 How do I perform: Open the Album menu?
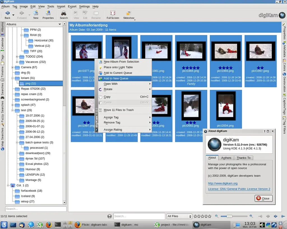click(x=5, y=6)
